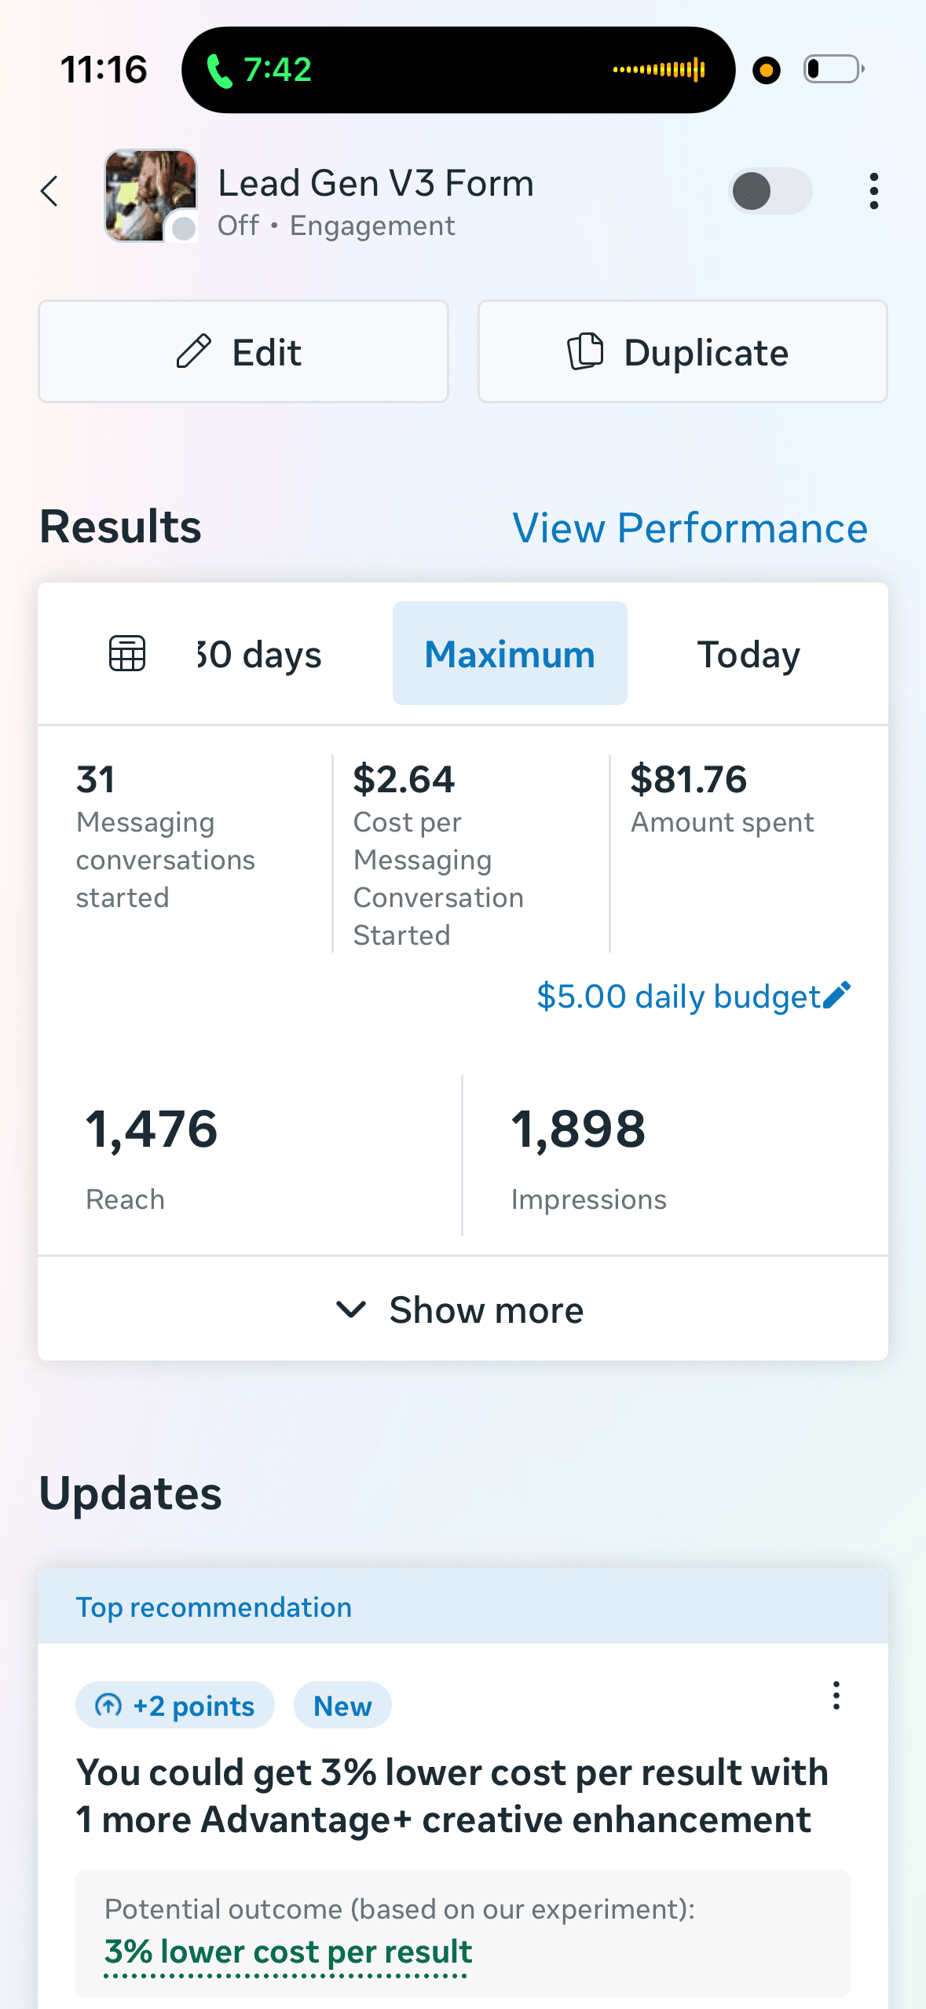Open the three-dot menu in the top right
Image resolution: width=926 pixels, height=2009 pixels.
(873, 190)
